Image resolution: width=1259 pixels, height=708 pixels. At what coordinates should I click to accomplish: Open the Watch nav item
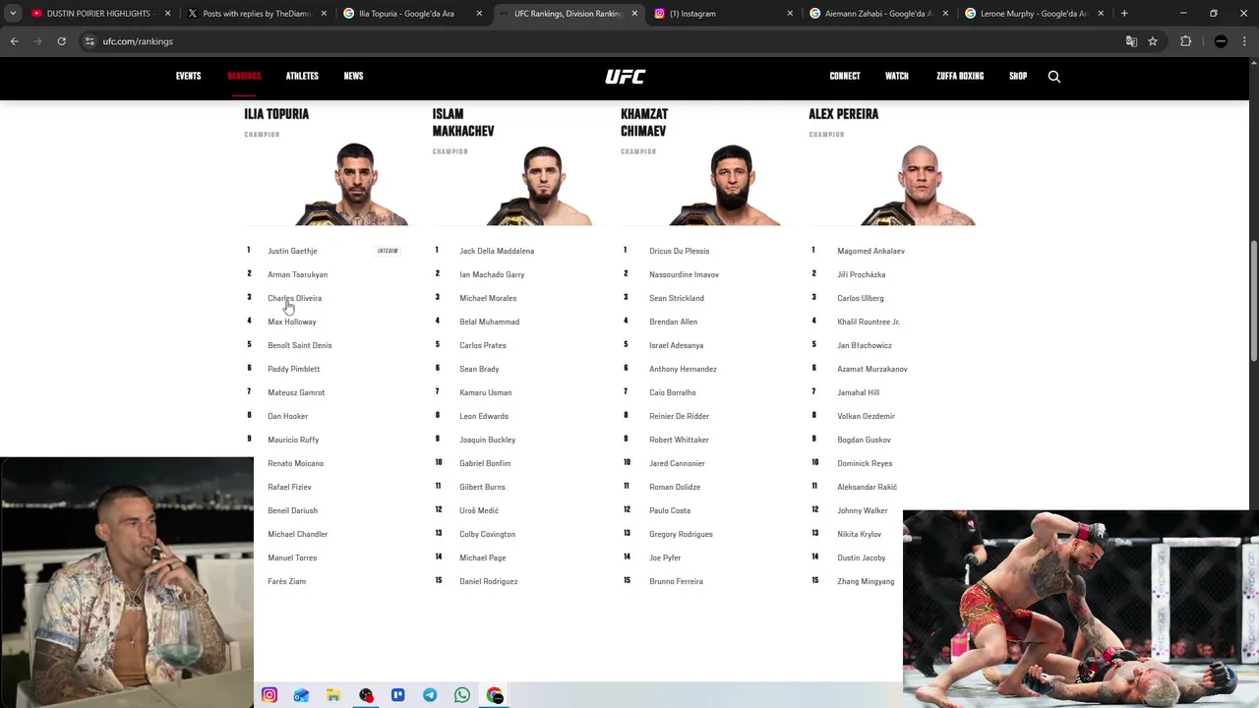tap(896, 77)
